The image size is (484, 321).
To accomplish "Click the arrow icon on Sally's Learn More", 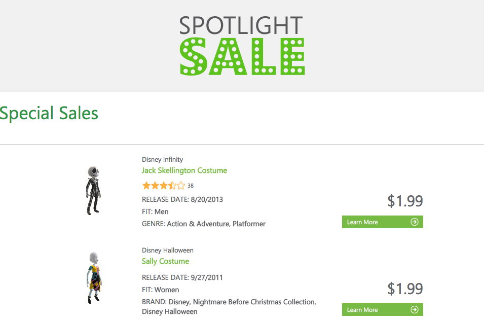I will (x=415, y=310).
